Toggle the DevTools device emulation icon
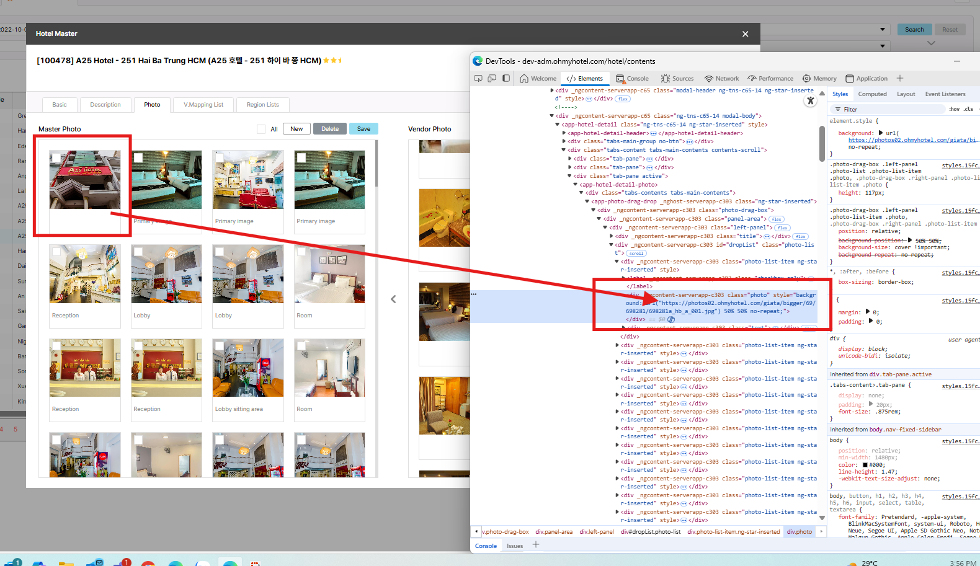 tap(492, 79)
